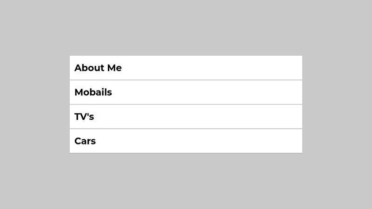Click the About Me heading text
The image size is (372, 209).
coord(98,68)
